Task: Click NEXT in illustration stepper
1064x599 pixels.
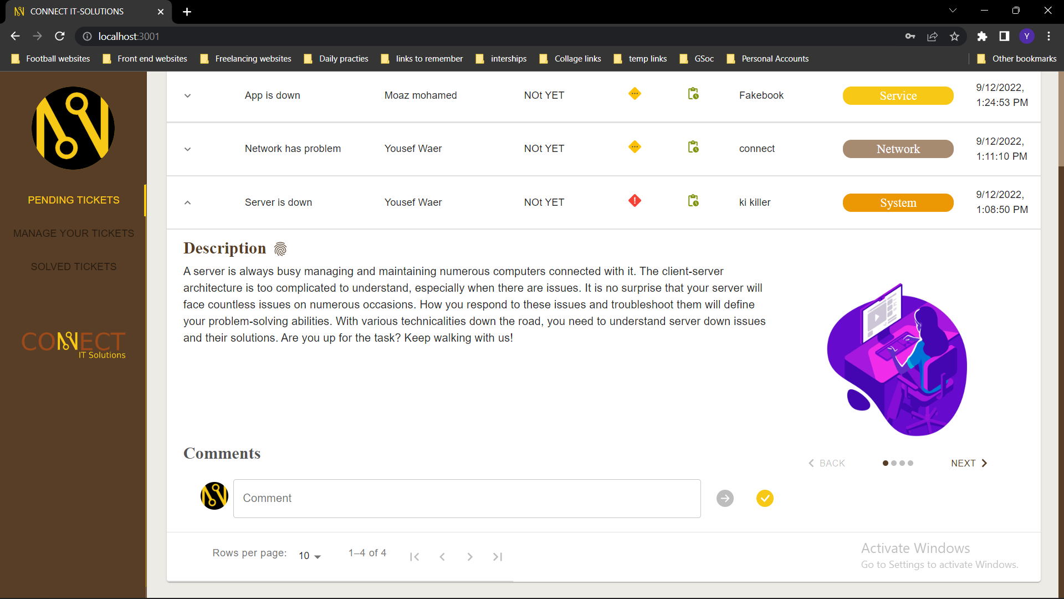Action: pyautogui.click(x=969, y=463)
